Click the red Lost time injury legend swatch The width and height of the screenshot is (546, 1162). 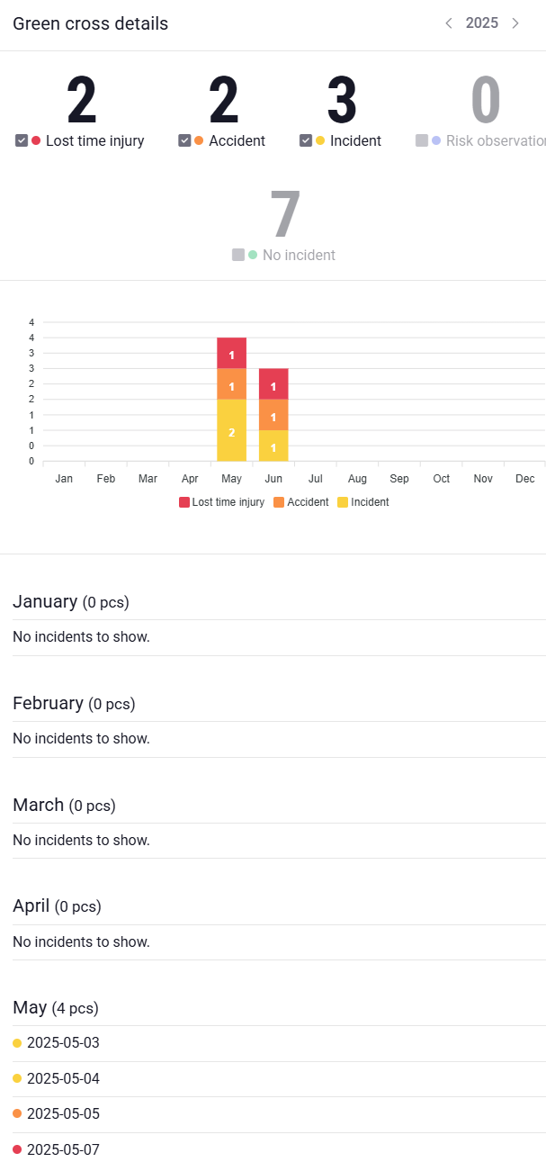point(184,502)
